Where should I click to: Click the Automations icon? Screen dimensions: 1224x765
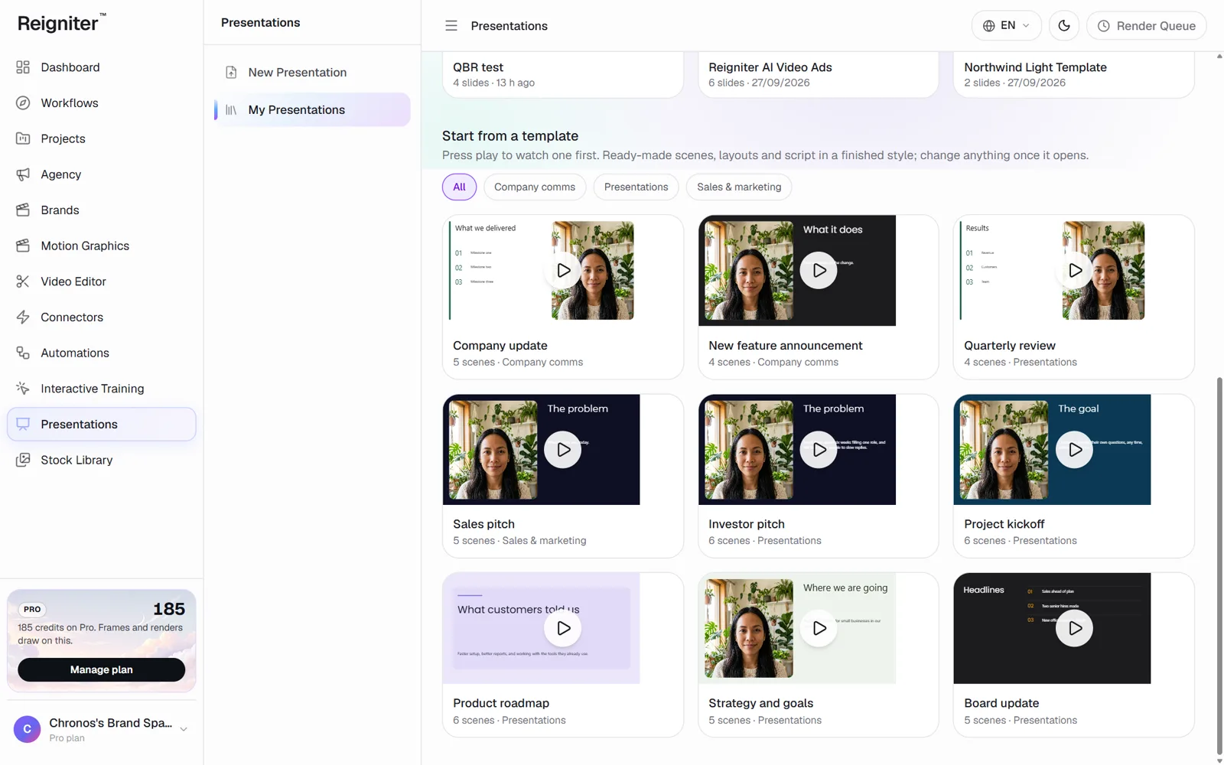[23, 353]
